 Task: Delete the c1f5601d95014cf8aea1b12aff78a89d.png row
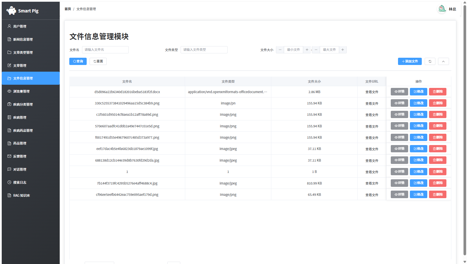[x=437, y=115]
